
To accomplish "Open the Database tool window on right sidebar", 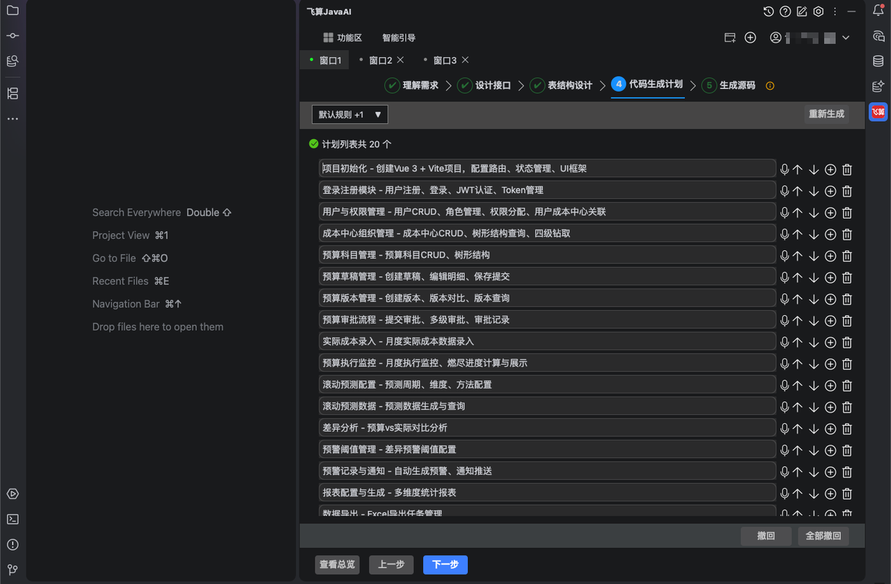I will 878,61.
